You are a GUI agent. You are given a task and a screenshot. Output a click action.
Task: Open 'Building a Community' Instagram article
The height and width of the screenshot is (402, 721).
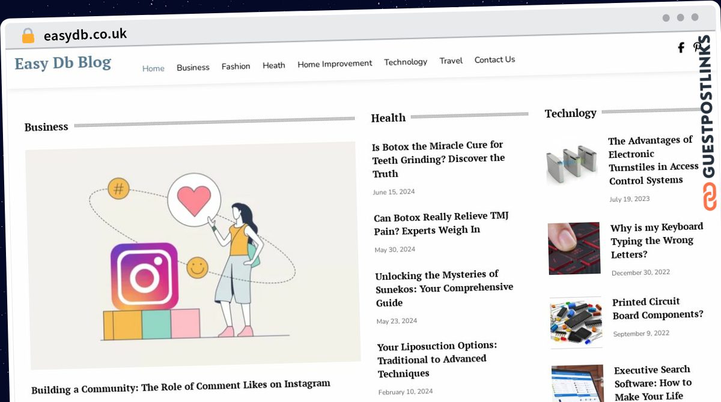[181, 386]
